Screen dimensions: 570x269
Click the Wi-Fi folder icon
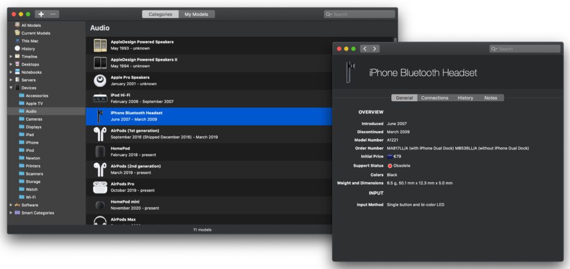[x=22, y=197]
